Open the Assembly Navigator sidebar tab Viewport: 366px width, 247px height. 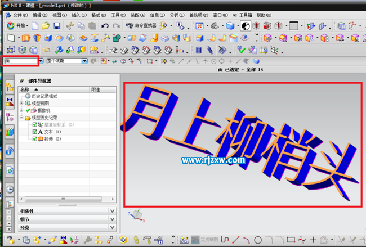coord(10,87)
